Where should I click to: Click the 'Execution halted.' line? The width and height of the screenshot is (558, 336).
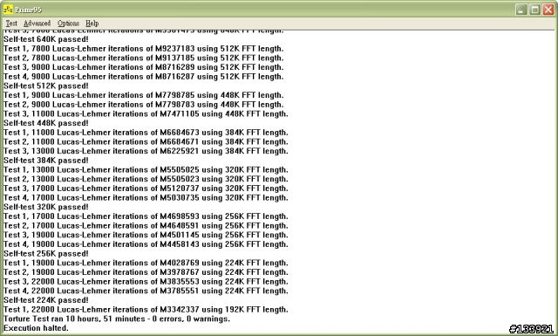pos(36,328)
